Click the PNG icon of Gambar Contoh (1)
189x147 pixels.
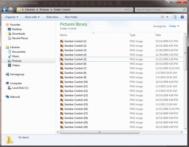click(62, 41)
